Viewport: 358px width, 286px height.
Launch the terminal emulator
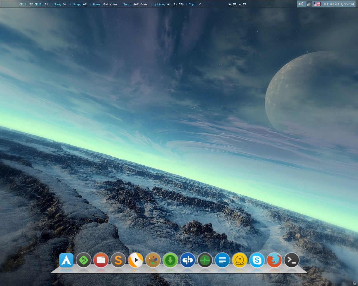click(x=292, y=260)
